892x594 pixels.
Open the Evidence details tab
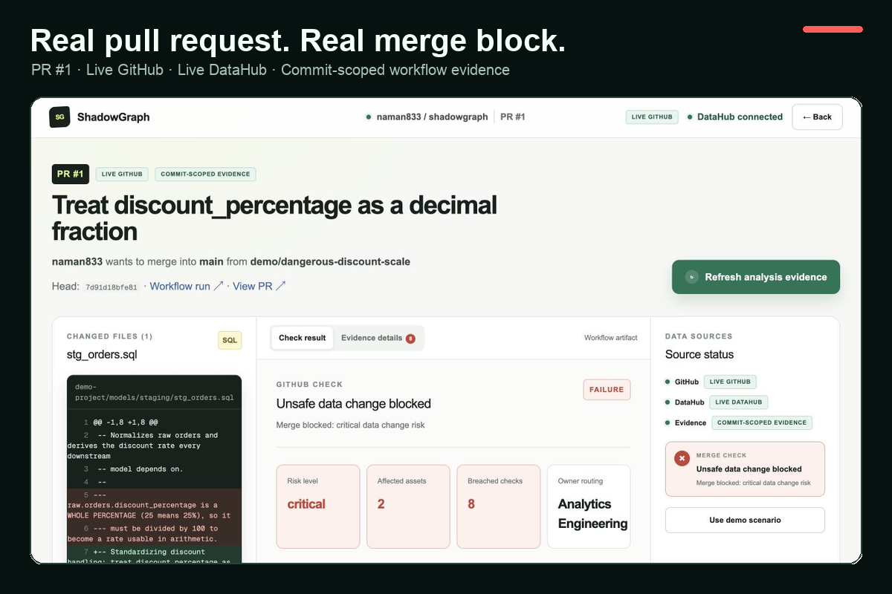point(378,338)
